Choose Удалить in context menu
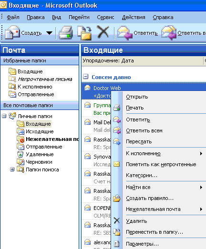Viewport: 206px width, 249px height. click(x=159, y=221)
